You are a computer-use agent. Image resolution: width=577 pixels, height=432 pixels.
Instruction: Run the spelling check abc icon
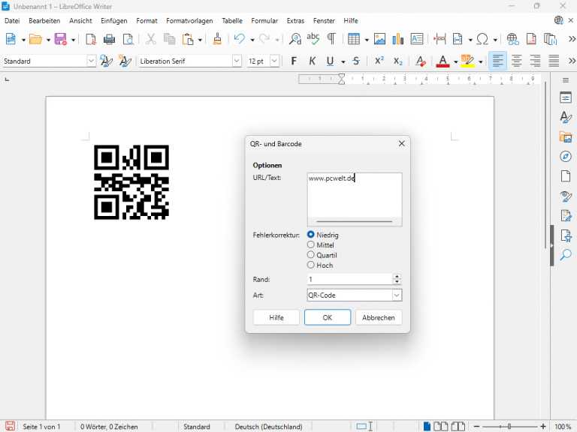[x=313, y=38]
